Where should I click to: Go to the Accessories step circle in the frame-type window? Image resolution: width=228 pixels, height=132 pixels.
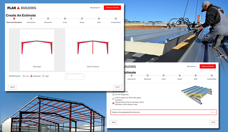tap(31, 18)
